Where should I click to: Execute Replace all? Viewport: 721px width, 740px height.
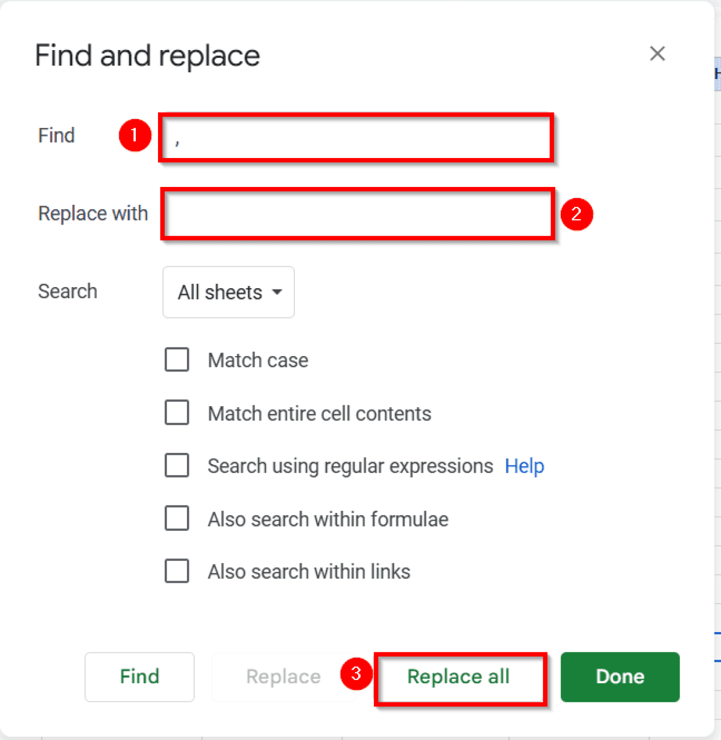pos(459,676)
